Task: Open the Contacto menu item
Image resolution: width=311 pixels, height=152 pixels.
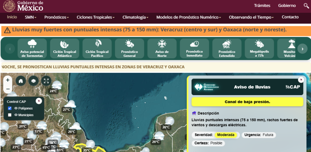Action: click(290, 17)
